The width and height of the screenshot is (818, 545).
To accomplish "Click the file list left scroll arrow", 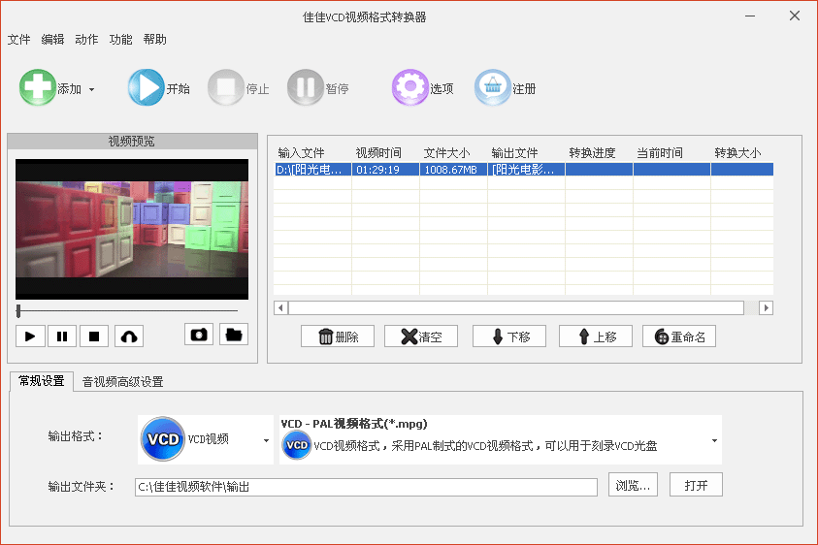I will pos(281,307).
